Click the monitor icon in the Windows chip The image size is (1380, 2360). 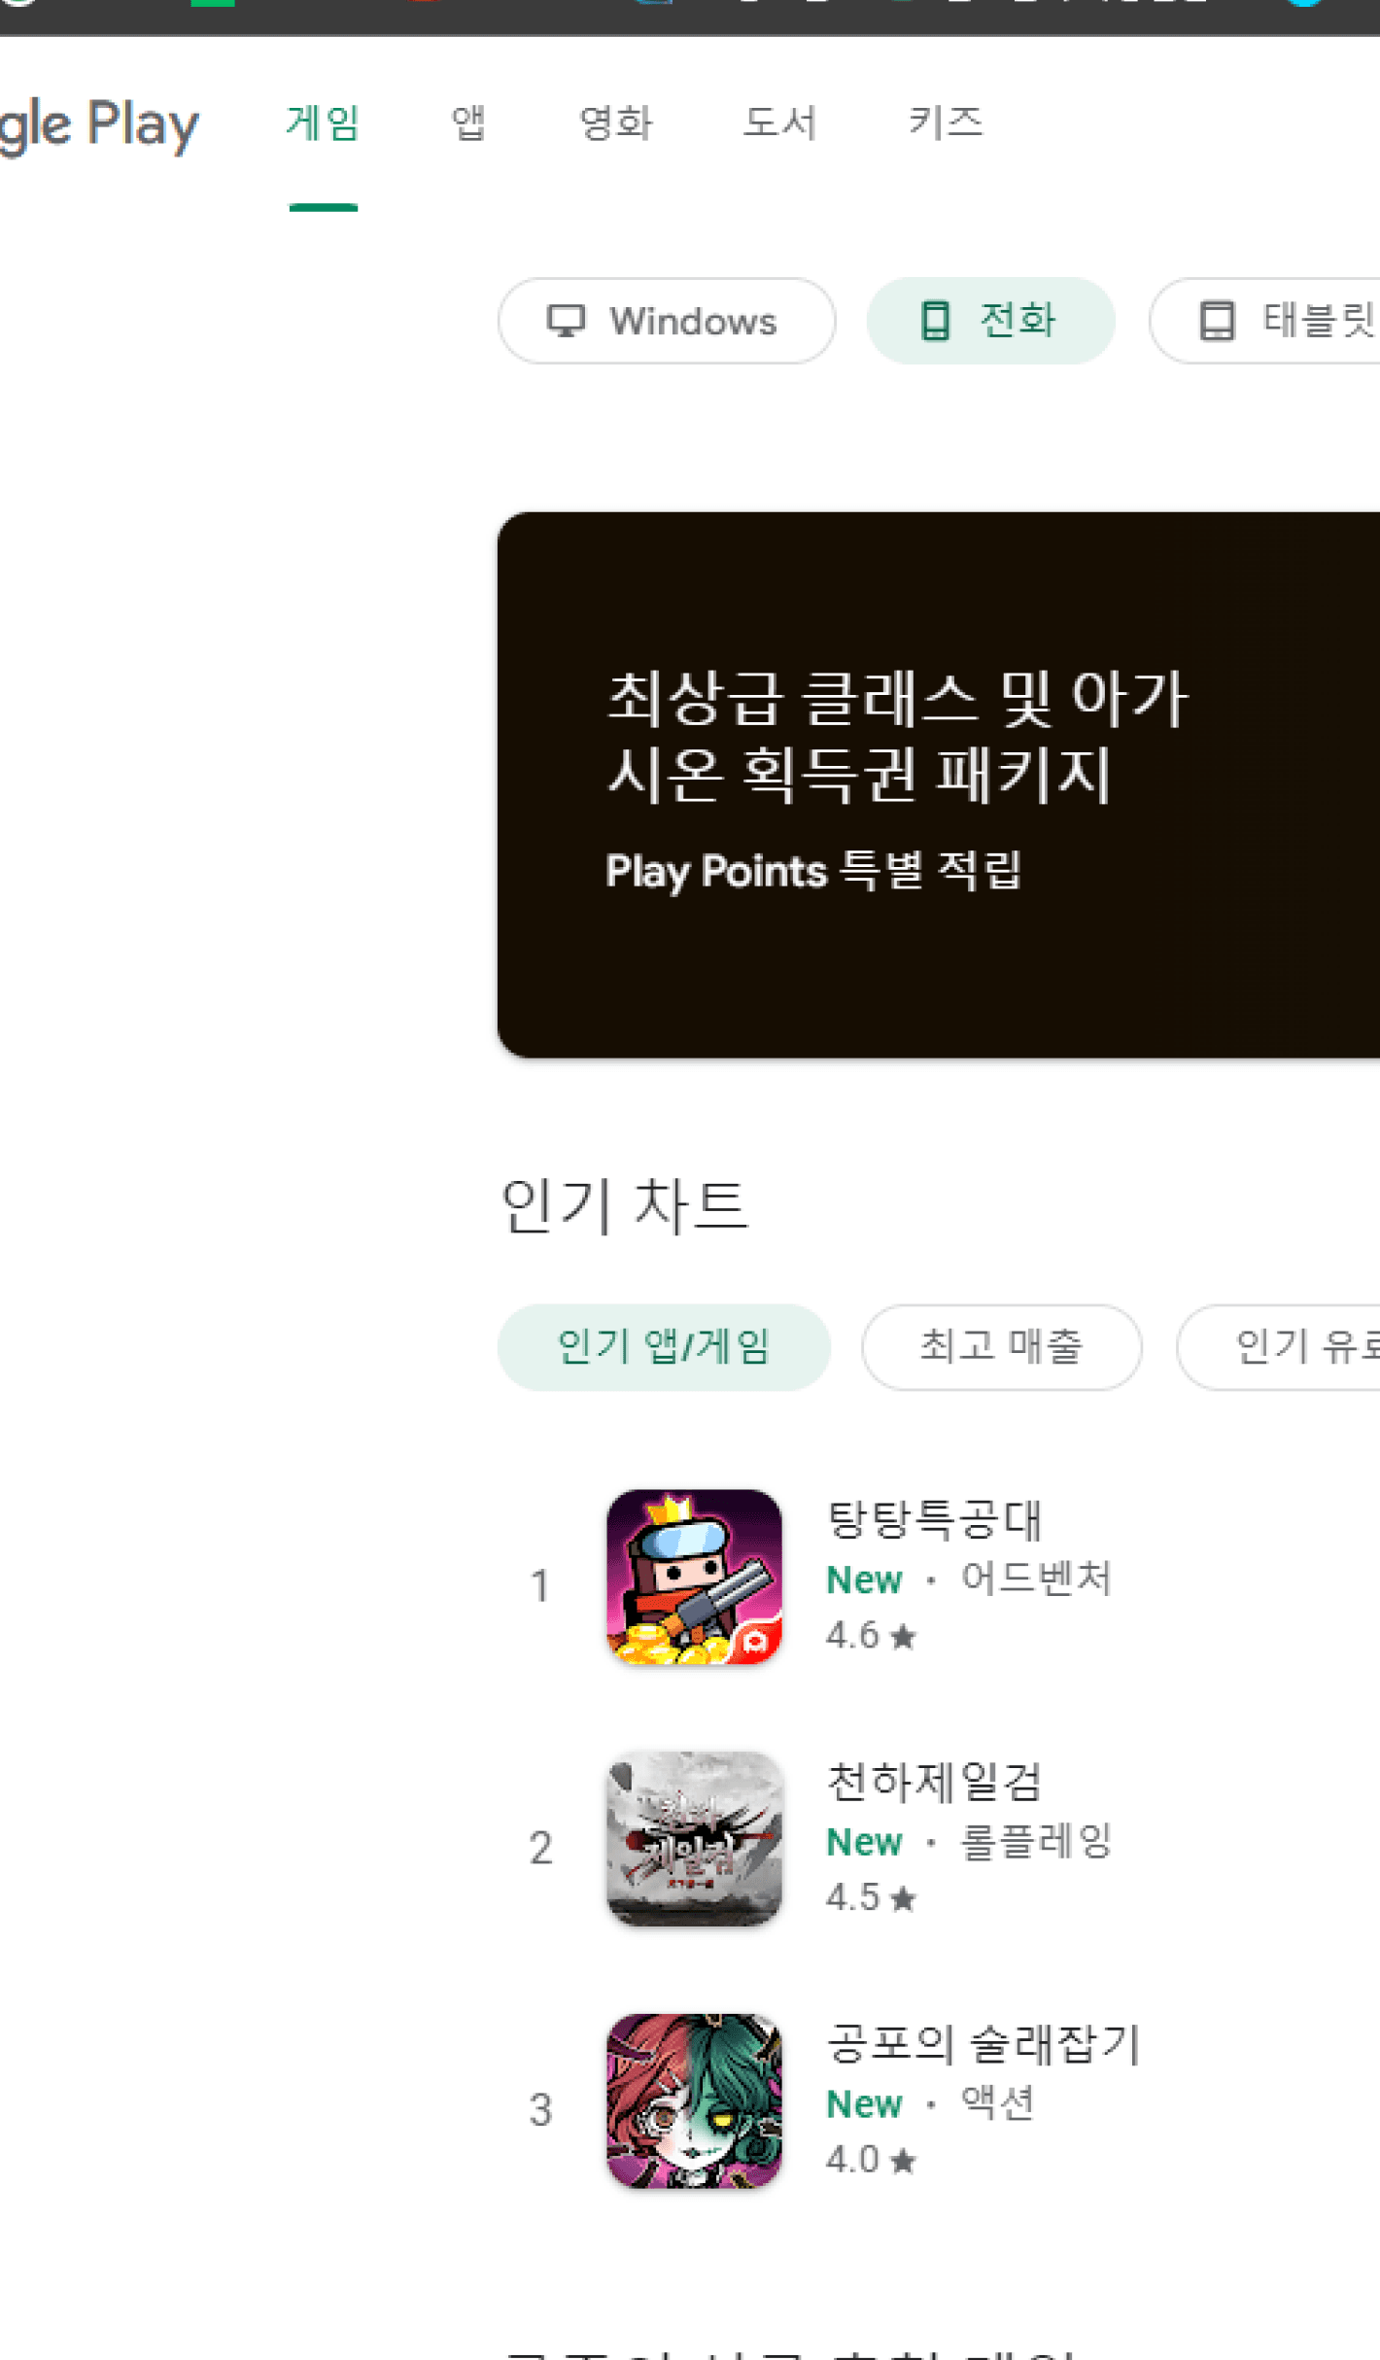tap(566, 321)
